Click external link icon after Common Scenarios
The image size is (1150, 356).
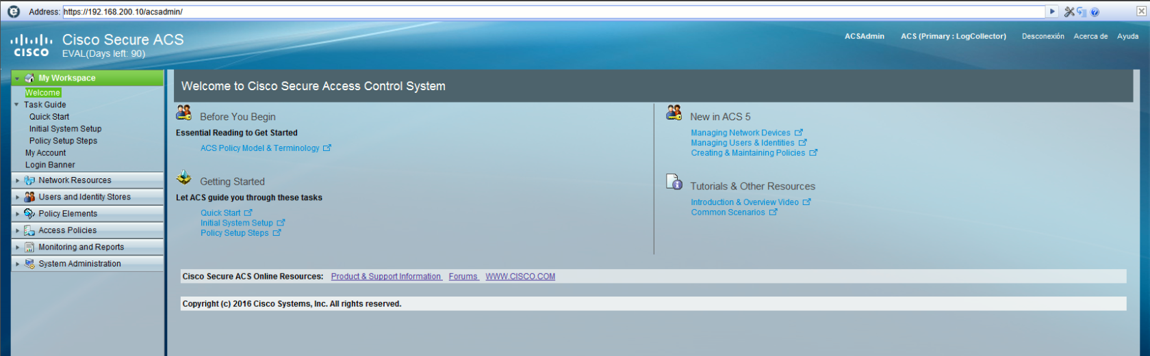[x=774, y=213]
